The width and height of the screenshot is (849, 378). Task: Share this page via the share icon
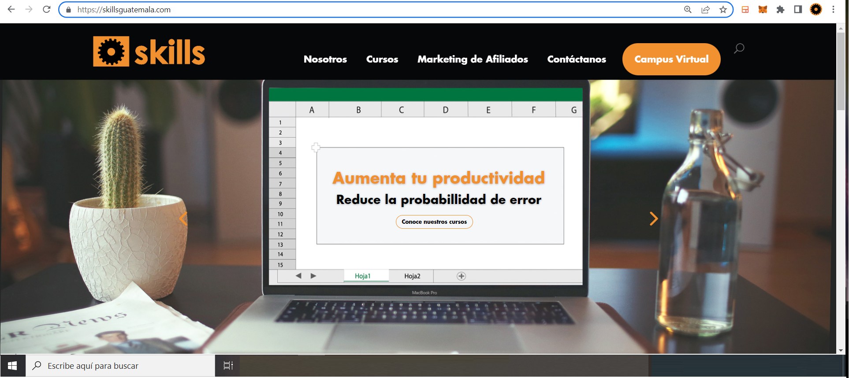pyautogui.click(x=705, y=9)
